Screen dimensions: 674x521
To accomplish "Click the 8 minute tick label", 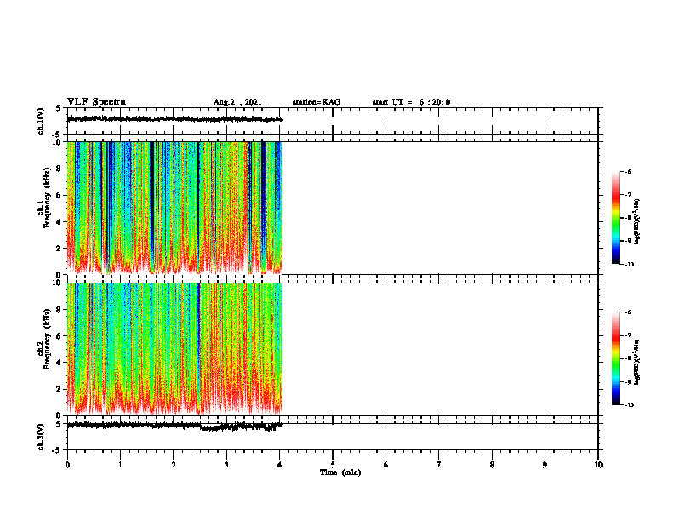I will coord(492,465).
